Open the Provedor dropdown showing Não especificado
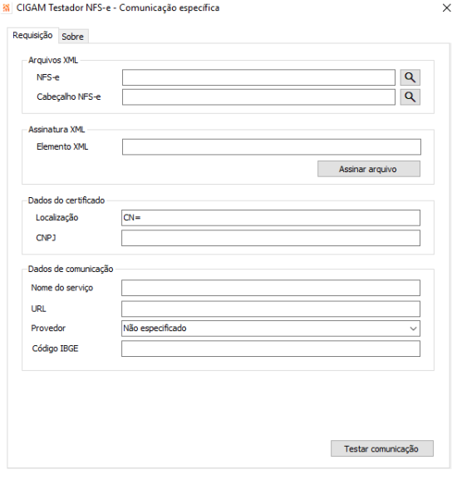Image resolution: width=457 pixels, height=480 pixels. (x=271, y=329)
